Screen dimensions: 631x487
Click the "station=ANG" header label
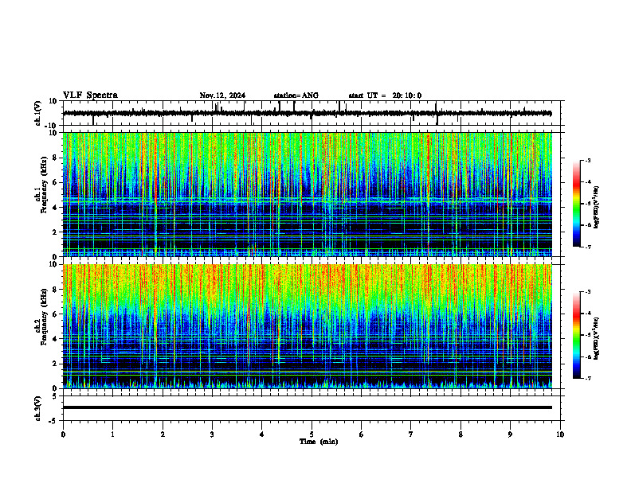pos(296,95)
